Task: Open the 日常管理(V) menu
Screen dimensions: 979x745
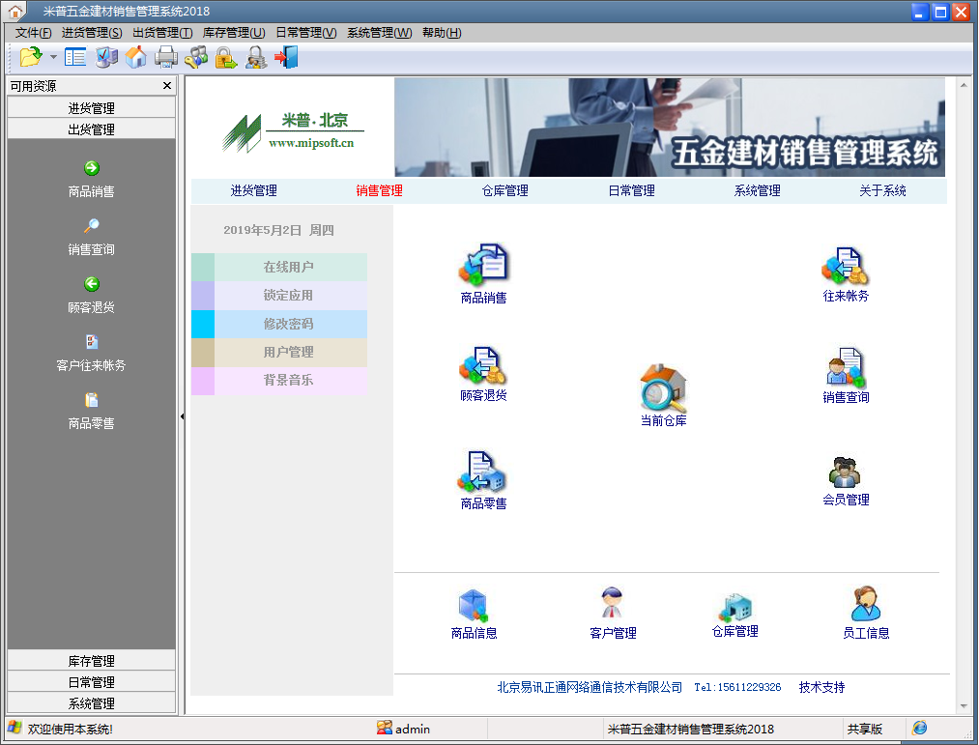Action: [x=305, y=33]
